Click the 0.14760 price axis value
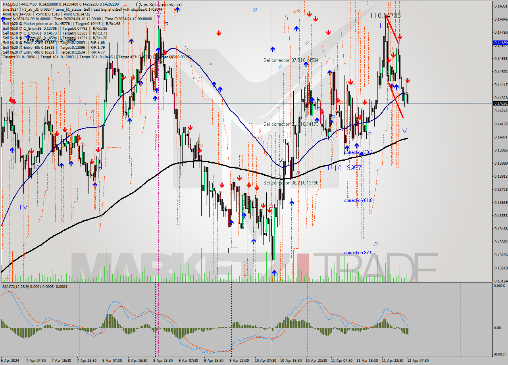Image resolution: width=508 pixels, height=365 pixels. [x=501, y=32]
